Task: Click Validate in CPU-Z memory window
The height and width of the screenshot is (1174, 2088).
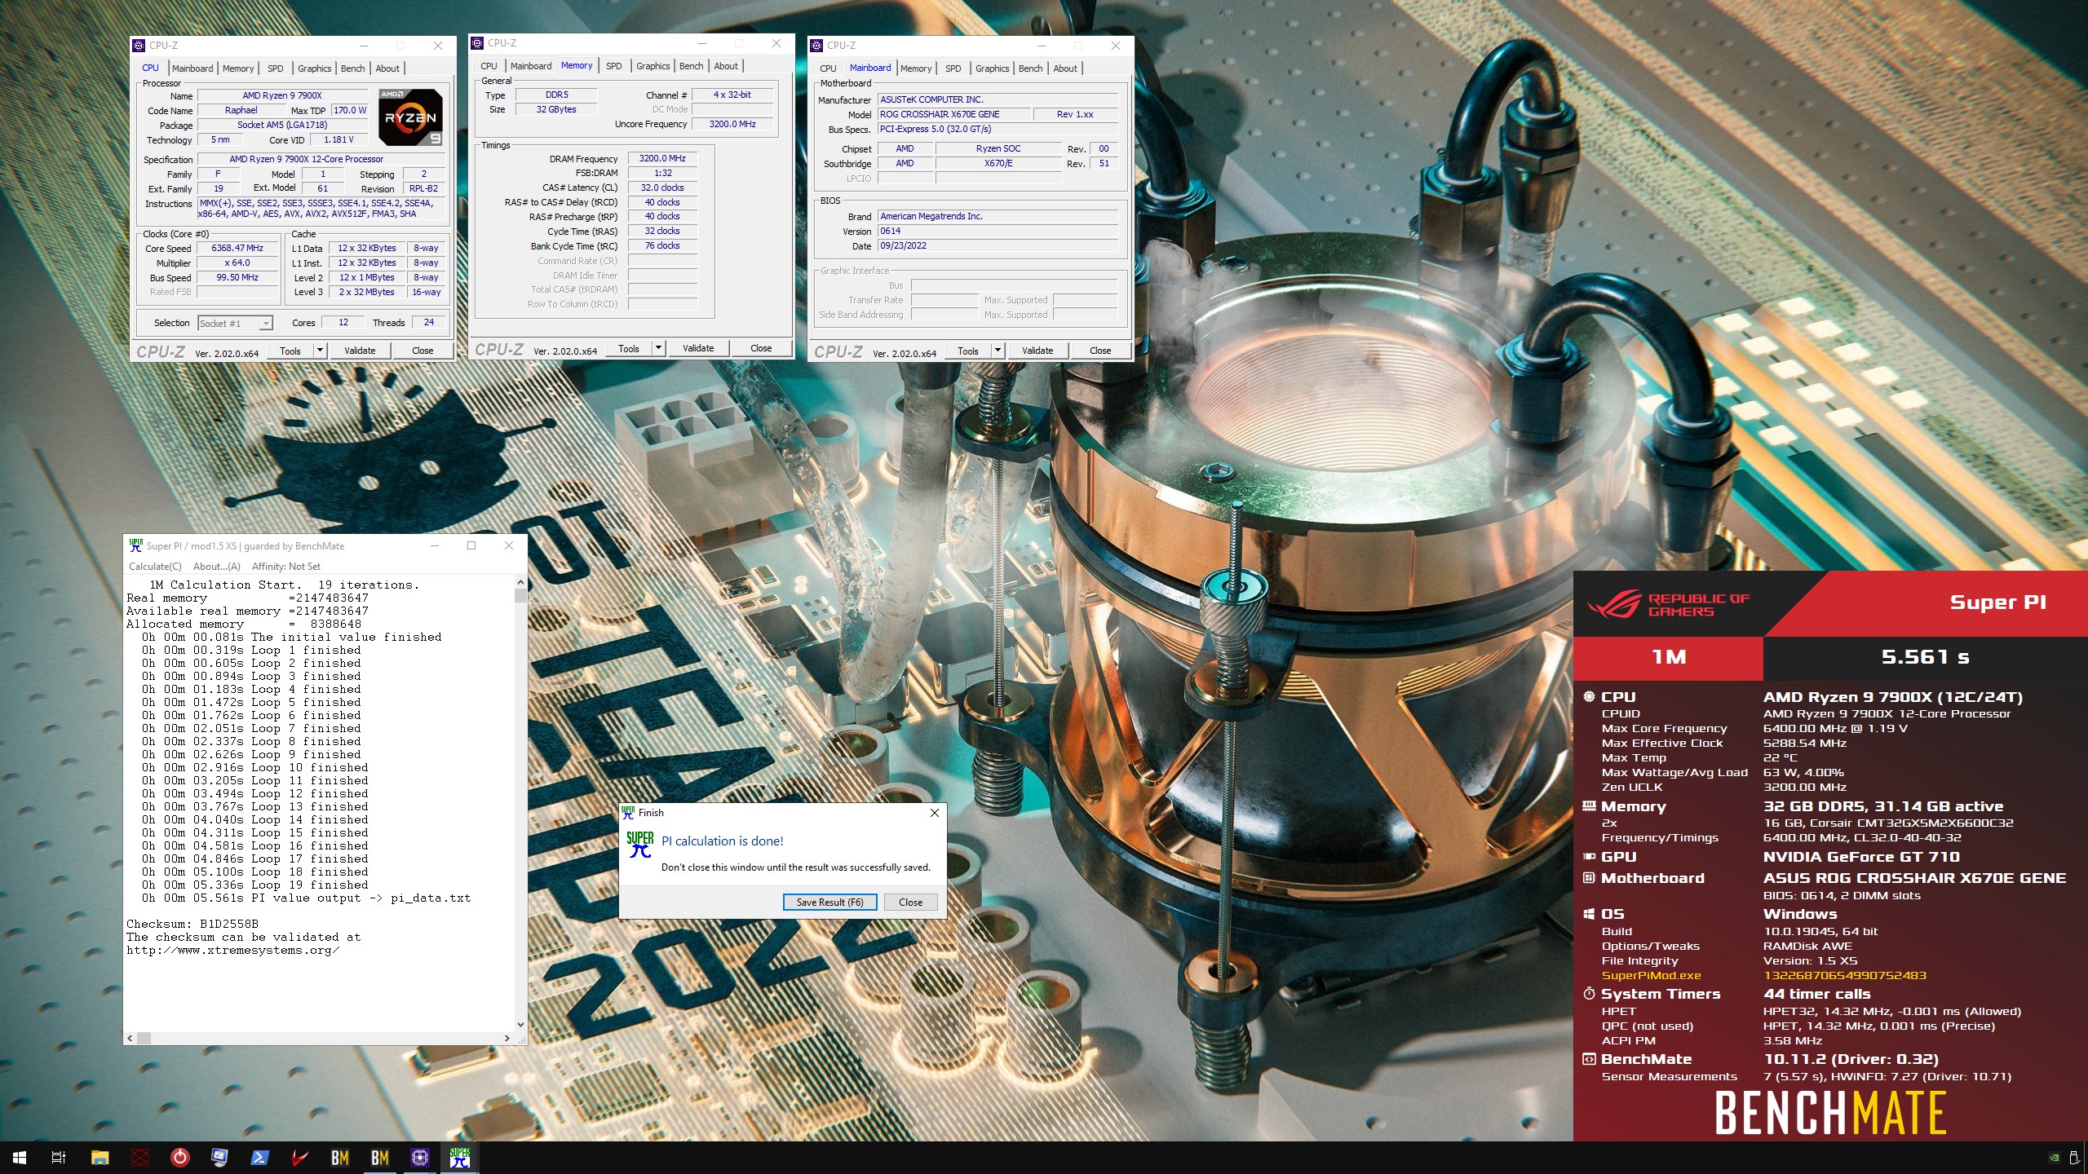Action: [698, 348]
